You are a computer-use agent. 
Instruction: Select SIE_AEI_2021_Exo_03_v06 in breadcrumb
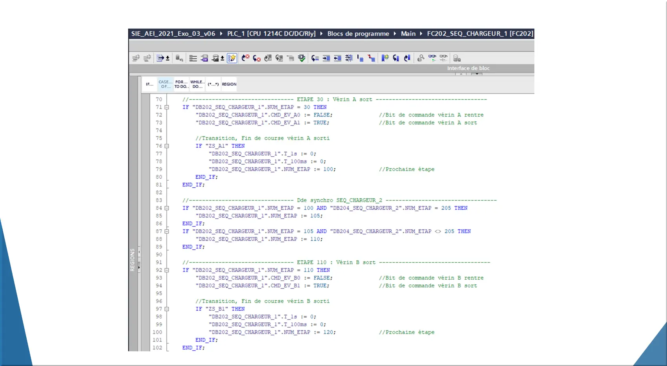coord(173,34)
